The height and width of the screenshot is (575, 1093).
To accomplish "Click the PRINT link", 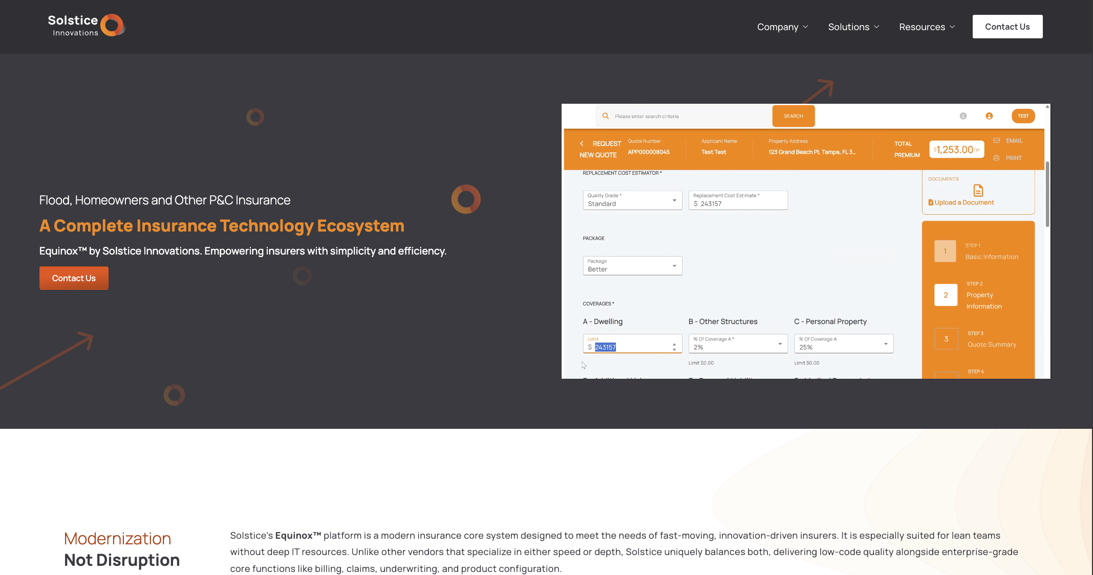I will tap(1013, 158).
